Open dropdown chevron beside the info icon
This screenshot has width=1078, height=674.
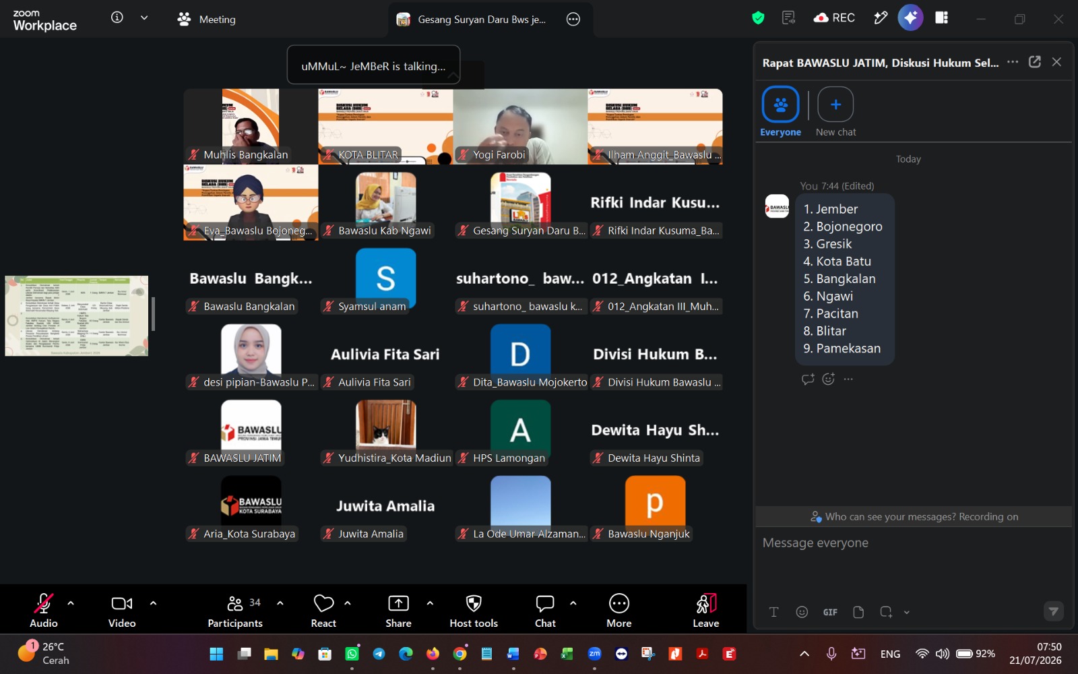point(144,18)
